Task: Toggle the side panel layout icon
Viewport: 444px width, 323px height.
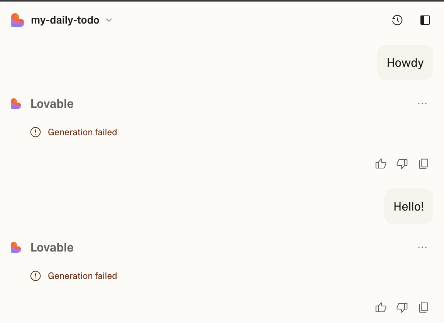Action: click(425, 20)
